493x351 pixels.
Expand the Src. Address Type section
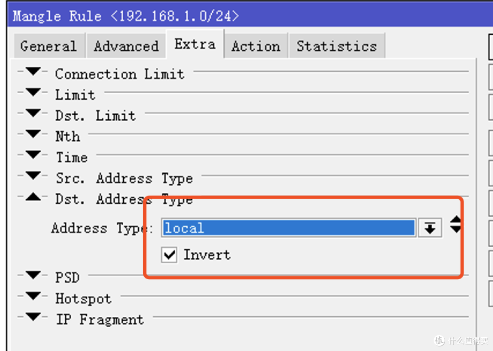pos(33,176)
